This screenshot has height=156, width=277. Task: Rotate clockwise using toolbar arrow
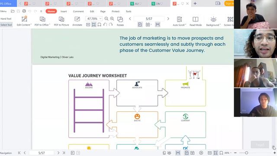[111, 25]
